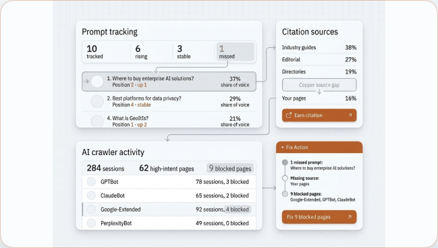Click the '10 tracked' stat
Image resolution: width=438 pixels, height=248 pixels.
point(95,52)
